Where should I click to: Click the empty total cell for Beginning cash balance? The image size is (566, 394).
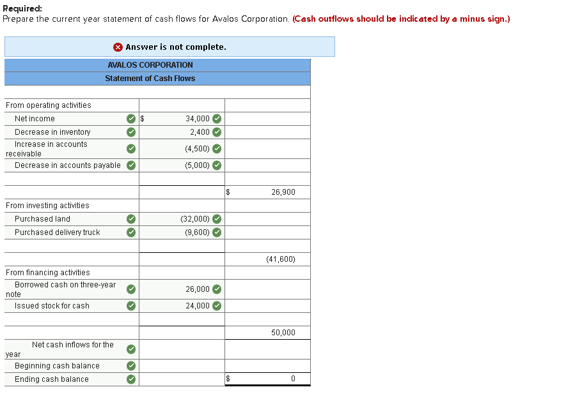267,366
